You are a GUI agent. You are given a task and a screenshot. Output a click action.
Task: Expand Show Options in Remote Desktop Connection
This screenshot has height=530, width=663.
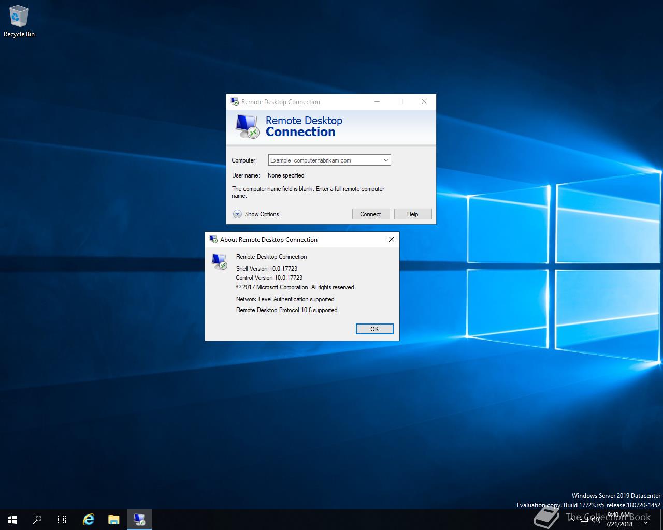256,214
